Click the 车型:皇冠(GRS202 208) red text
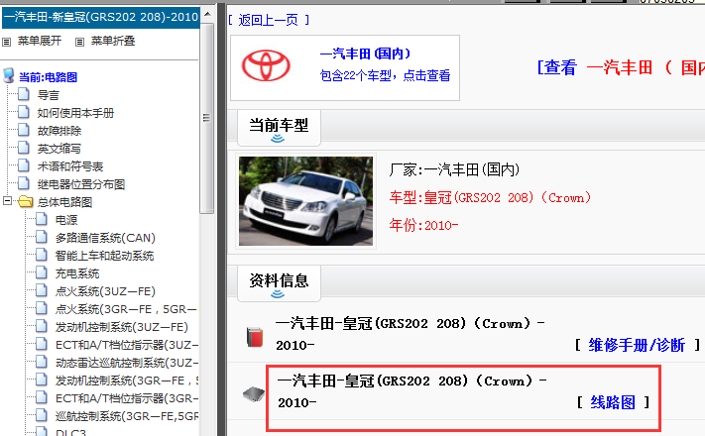The height and width of the screenshot is (436, 705). point(490,198)
